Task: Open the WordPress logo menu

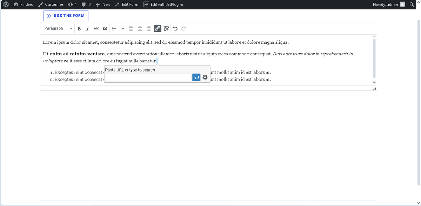Action: click(5, 5)
